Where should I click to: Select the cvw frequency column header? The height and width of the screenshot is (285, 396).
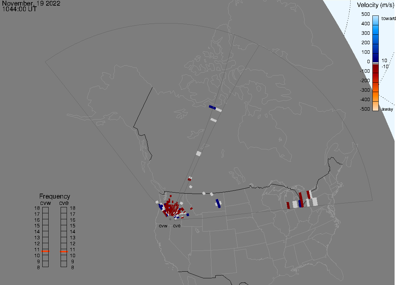pos(45,203)
